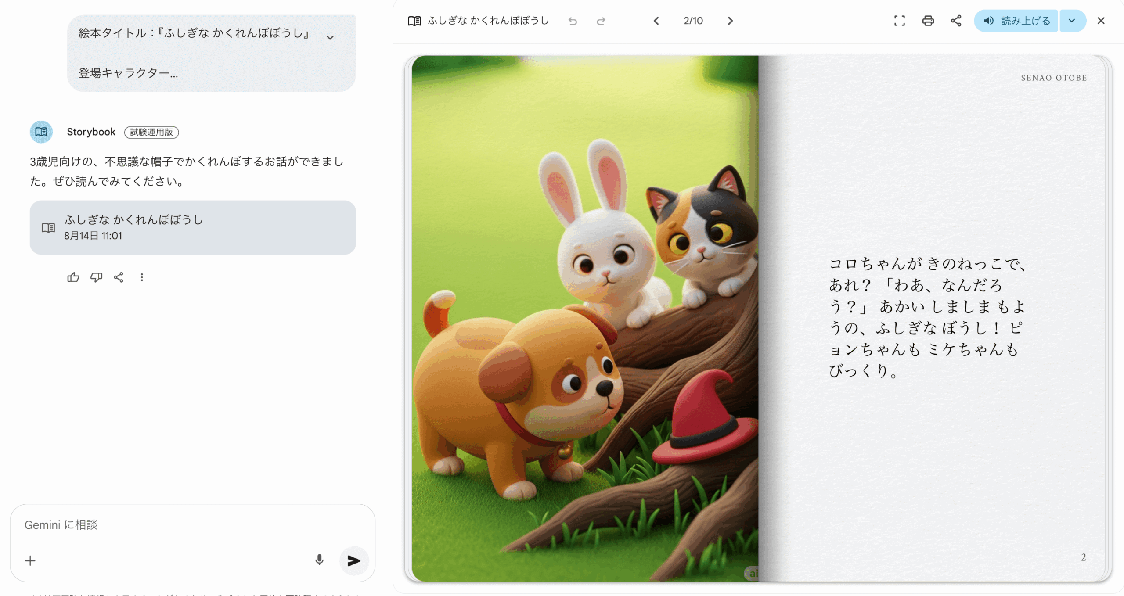The height and width of the screenshot is (596, 1124).
Task: Close the storybook viewer panel
Action: (1101, 21)
